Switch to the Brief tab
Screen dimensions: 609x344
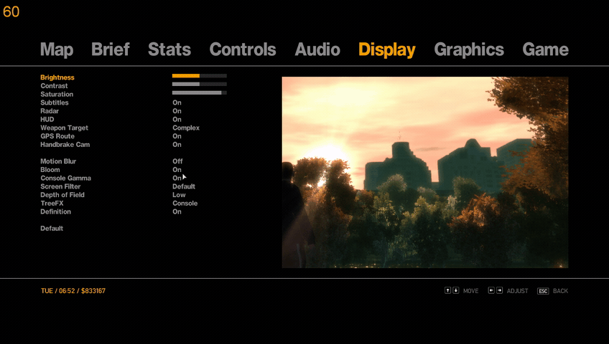[111, 49]
